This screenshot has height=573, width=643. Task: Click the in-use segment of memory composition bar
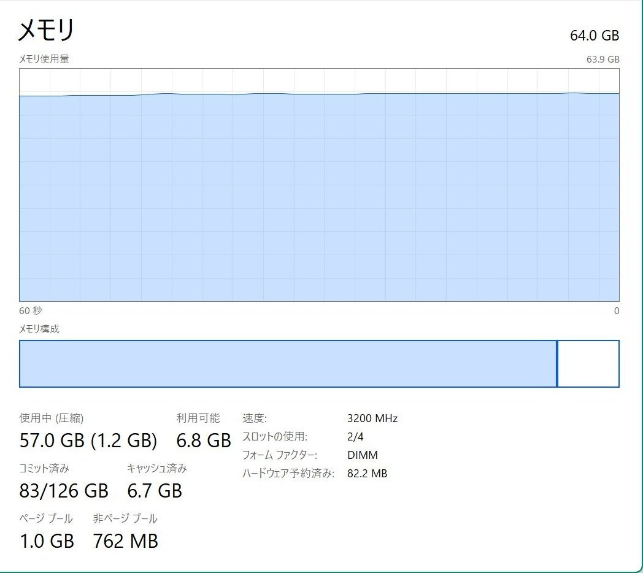click(287, 364)
